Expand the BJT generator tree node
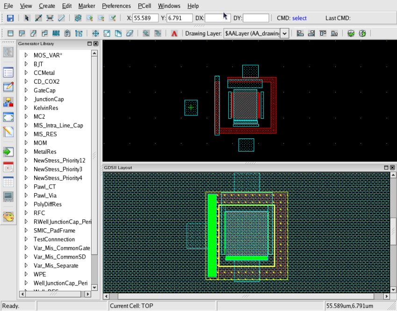 coord(26,64)
